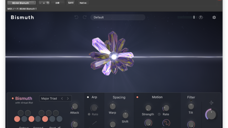Click the plugin window icon next to plus

point(48,3)
